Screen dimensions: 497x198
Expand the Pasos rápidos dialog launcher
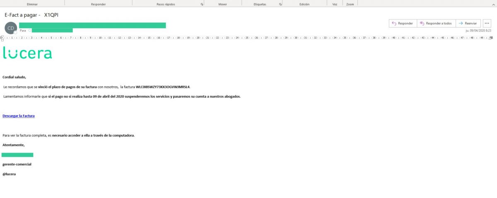(202, 4)
